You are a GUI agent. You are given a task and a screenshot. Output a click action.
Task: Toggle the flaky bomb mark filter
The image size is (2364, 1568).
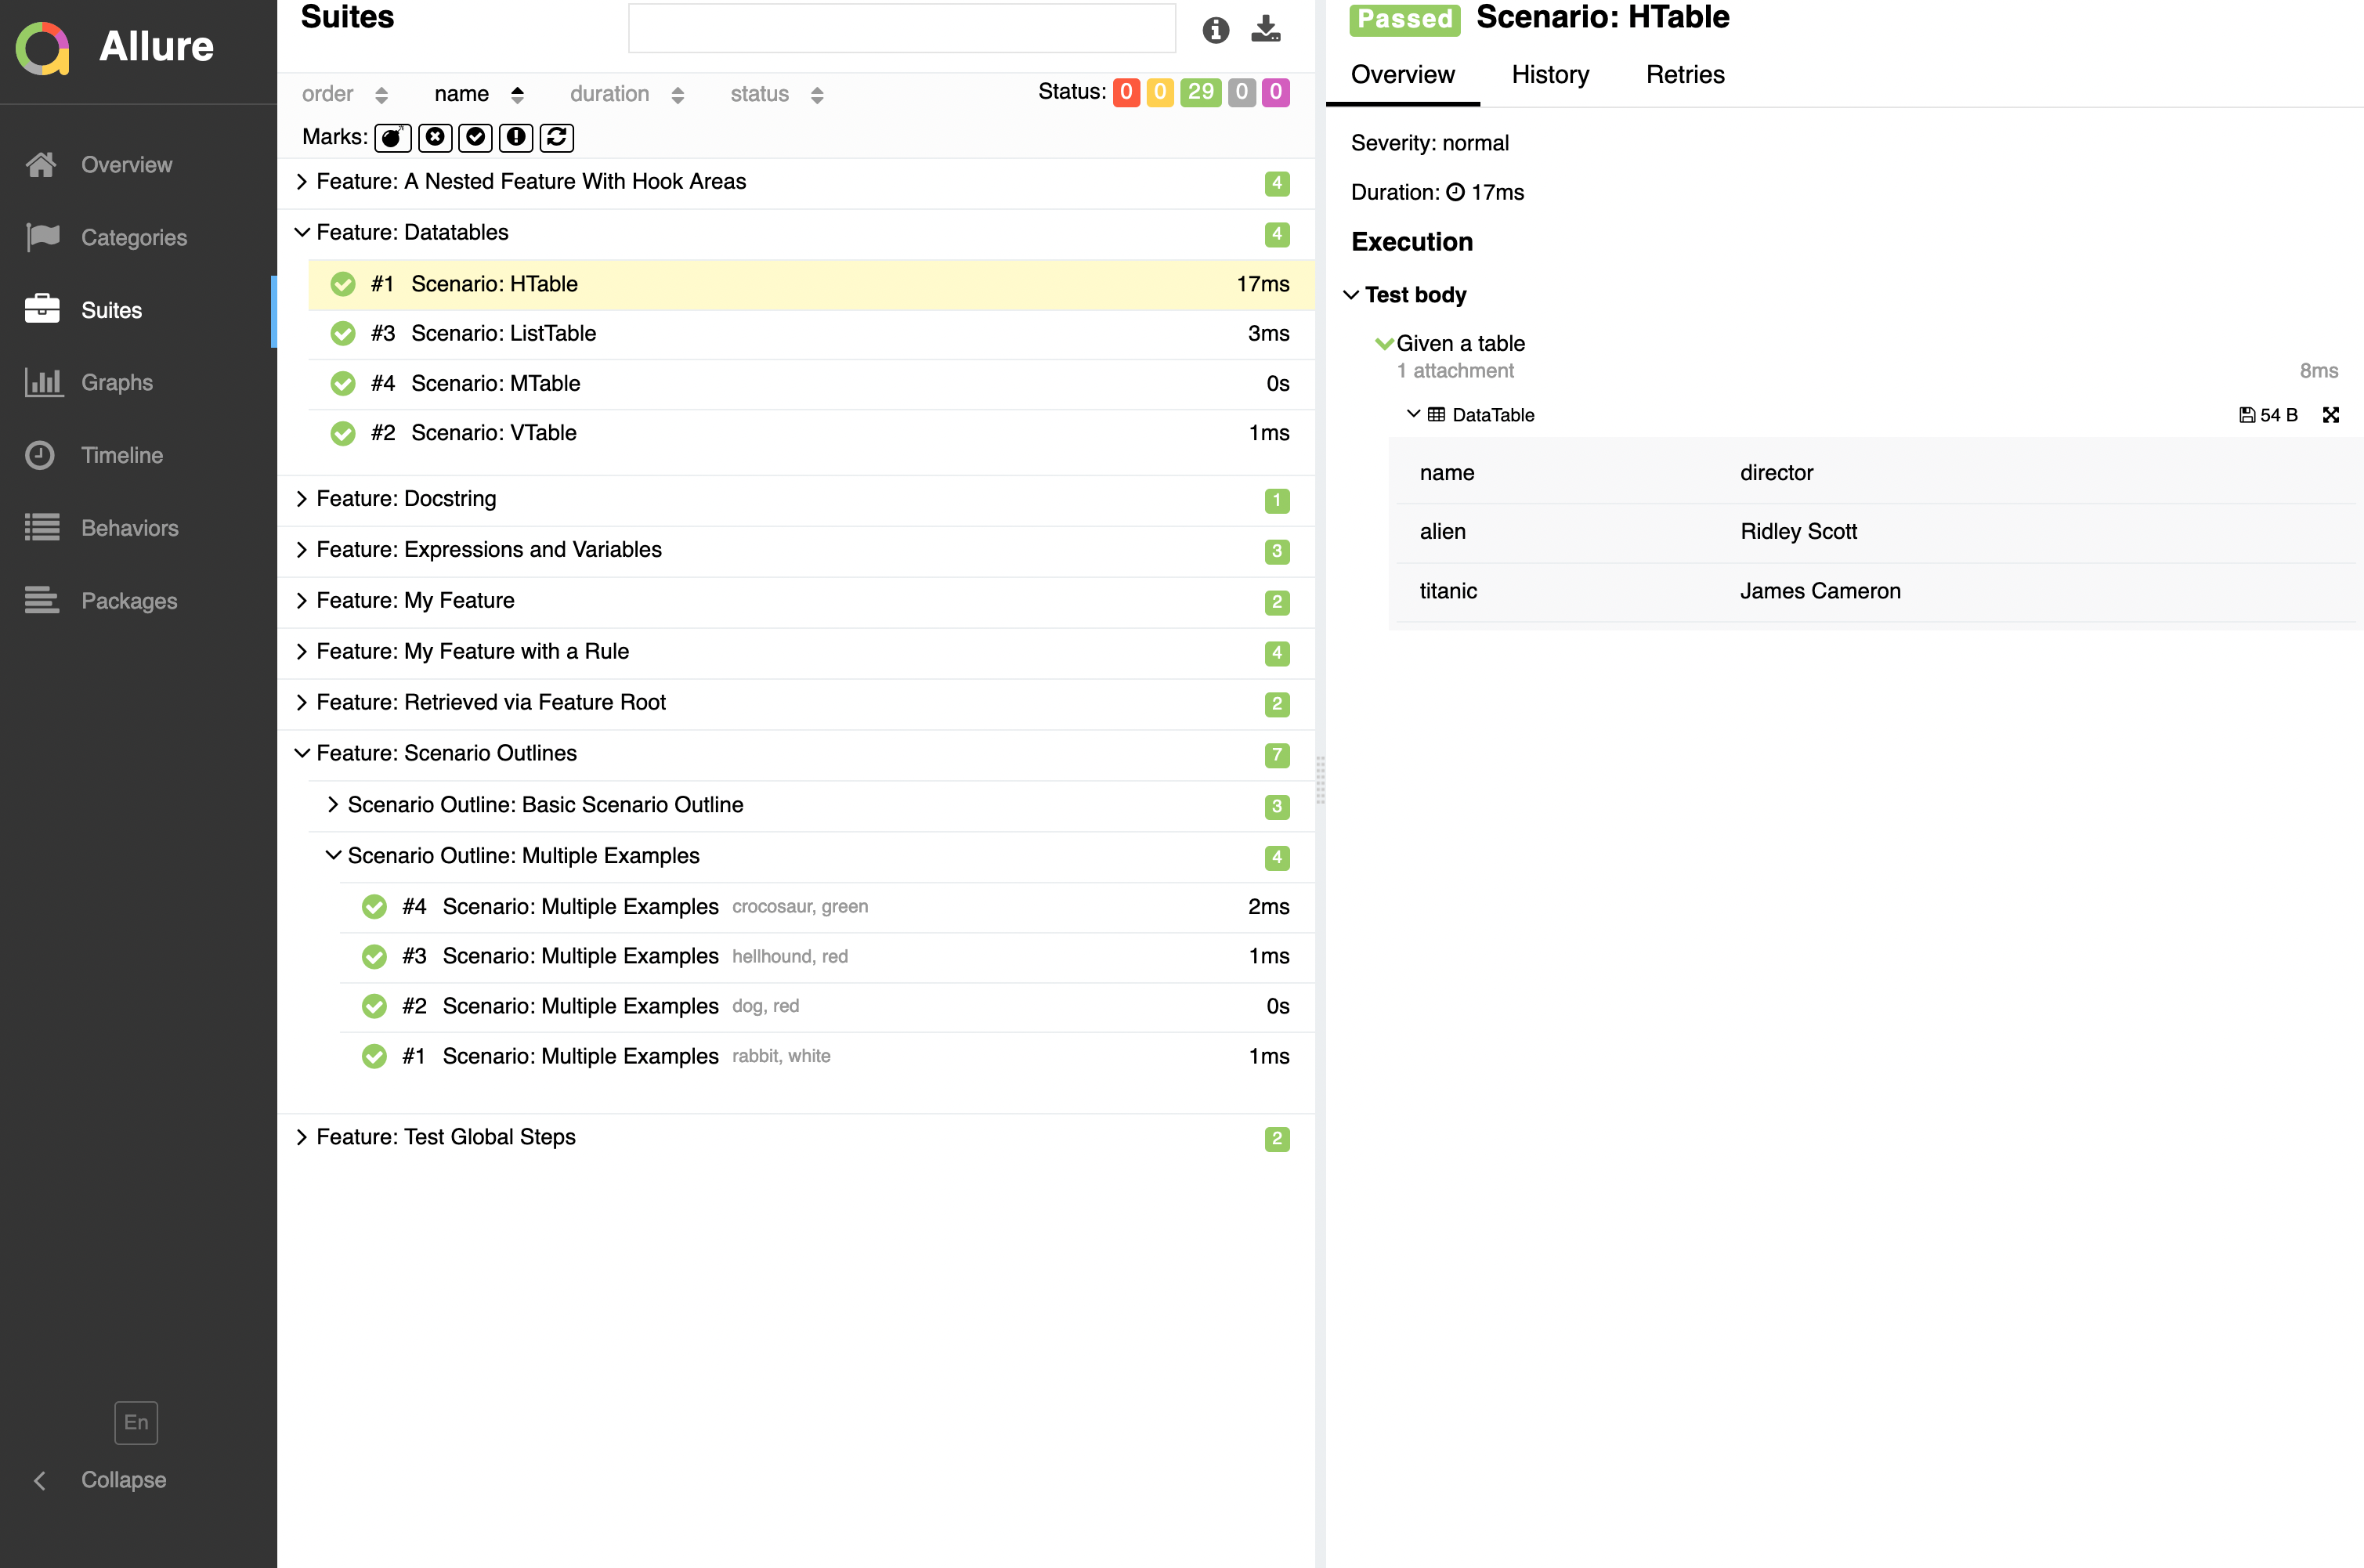coord(393,137)
